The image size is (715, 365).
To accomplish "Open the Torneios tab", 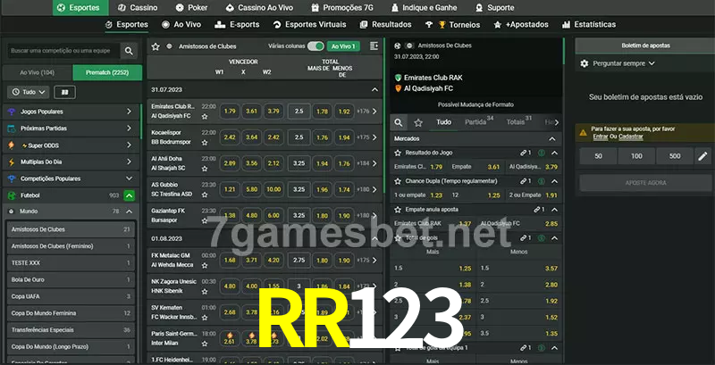I will [453, 25].
